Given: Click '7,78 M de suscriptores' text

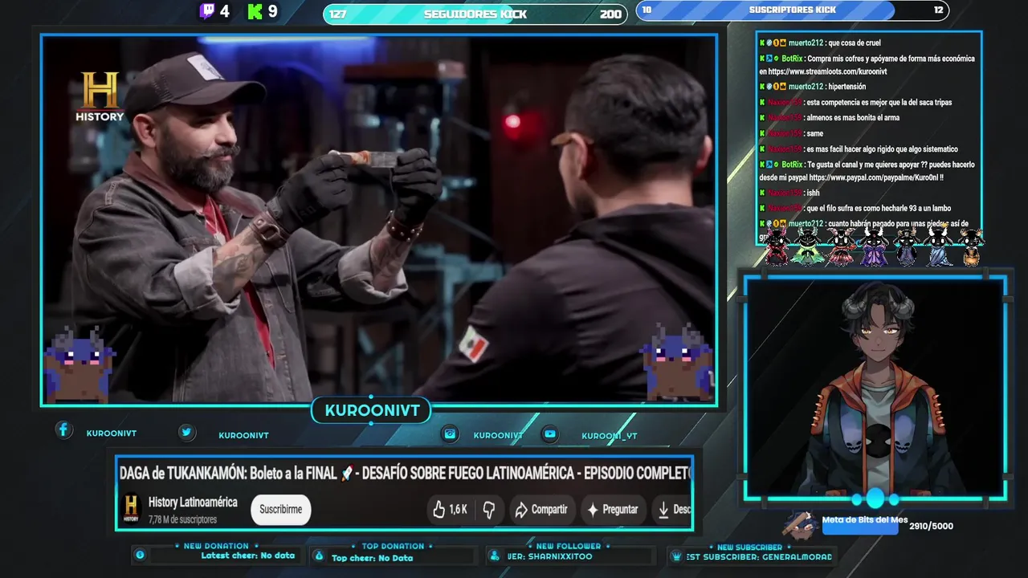Looking at the screenshot, I should (182, 519).
